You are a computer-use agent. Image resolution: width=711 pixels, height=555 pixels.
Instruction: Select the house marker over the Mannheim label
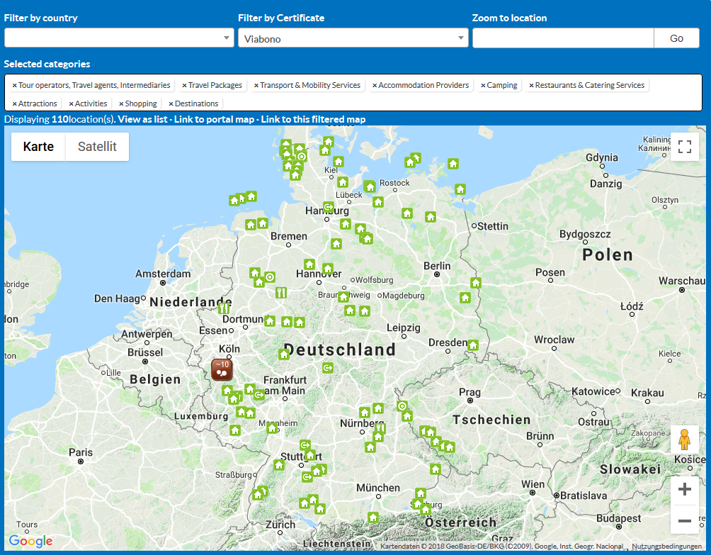tap(272, 427)
